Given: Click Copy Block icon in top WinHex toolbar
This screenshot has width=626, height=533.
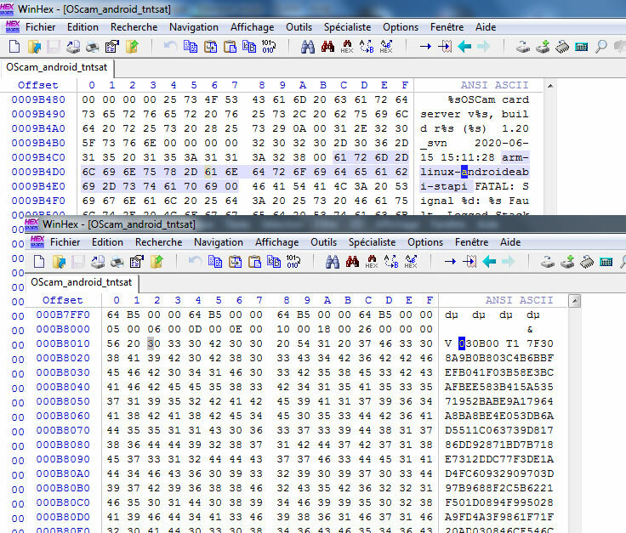Looking at the screenshot, I should point(191,47).
